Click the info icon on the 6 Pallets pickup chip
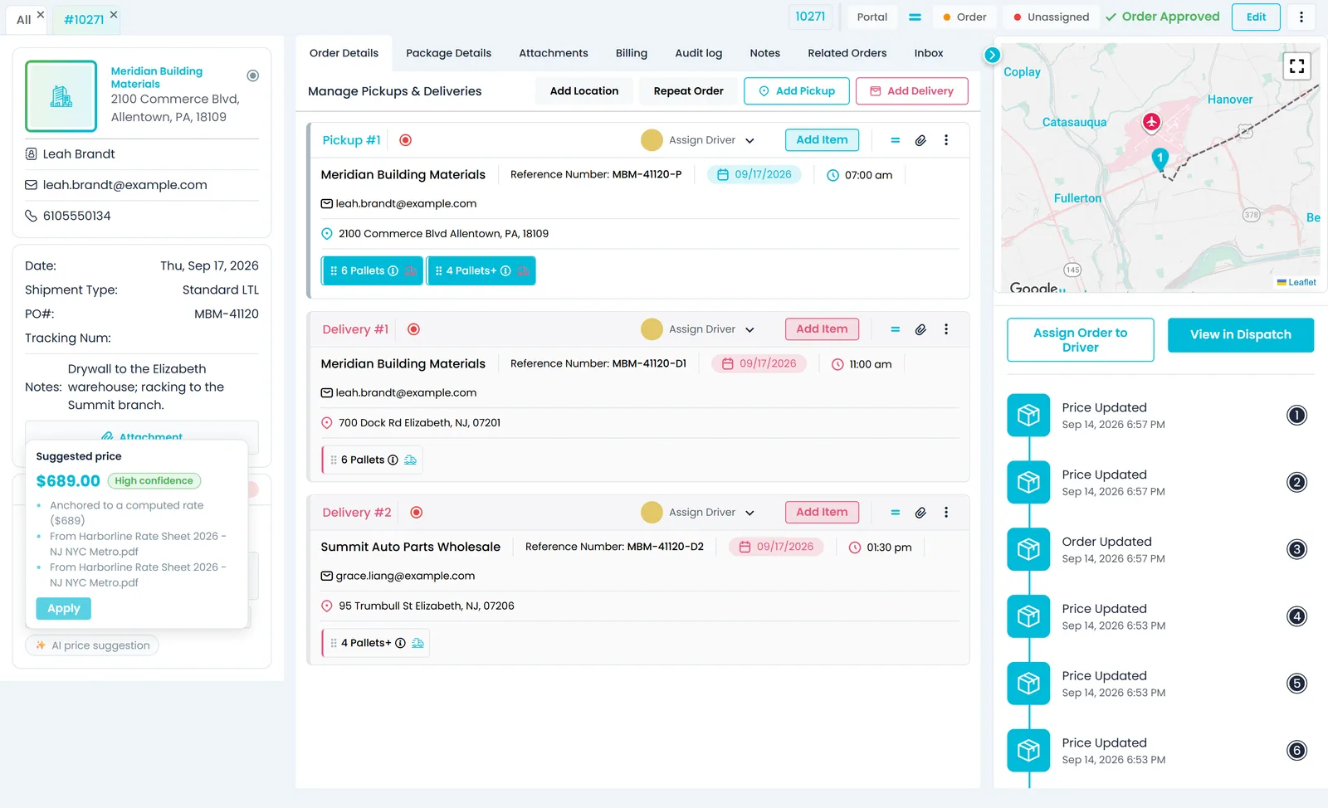Image resolution: width=1328 pixels, height=808 pixels. click(x=393, y=270)
